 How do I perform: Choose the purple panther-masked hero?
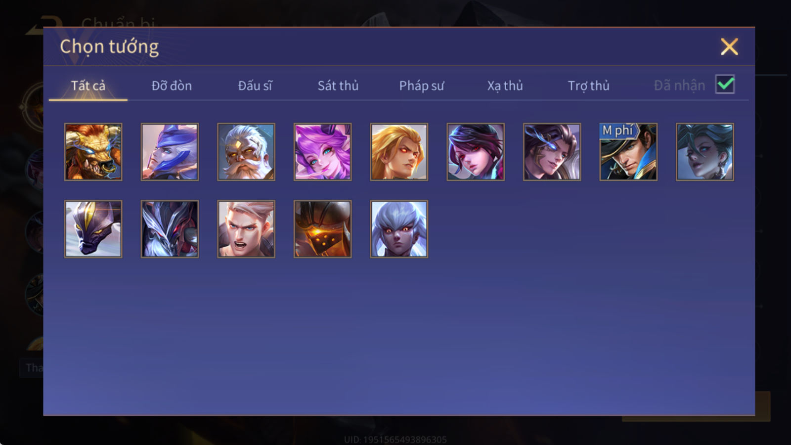(93, 229)
